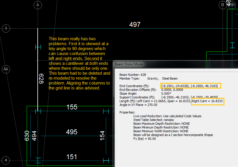This screenshot has height=167, width=238.
Task: Click beam label 154
Action: click(102, 135)
